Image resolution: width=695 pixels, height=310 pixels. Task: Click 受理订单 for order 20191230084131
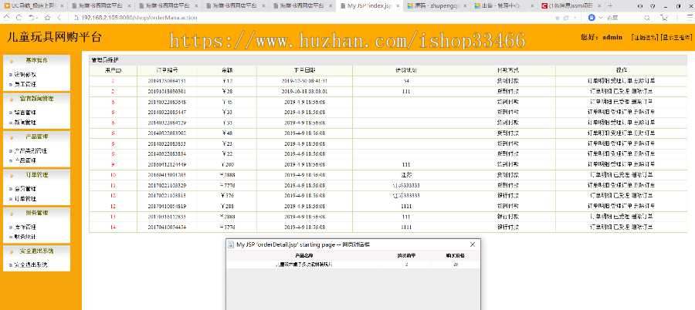tap(622, 81)
